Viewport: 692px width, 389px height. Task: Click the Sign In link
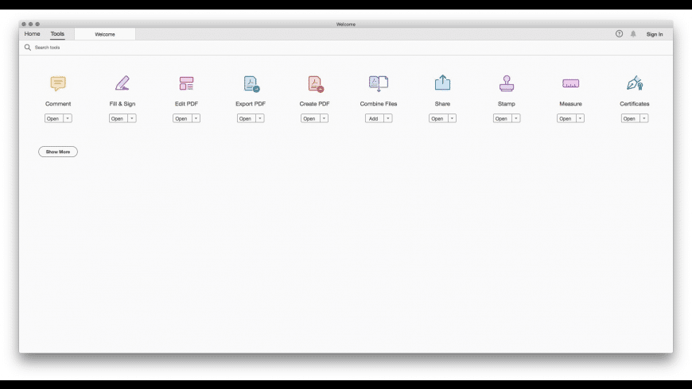(x=655, y=34)
